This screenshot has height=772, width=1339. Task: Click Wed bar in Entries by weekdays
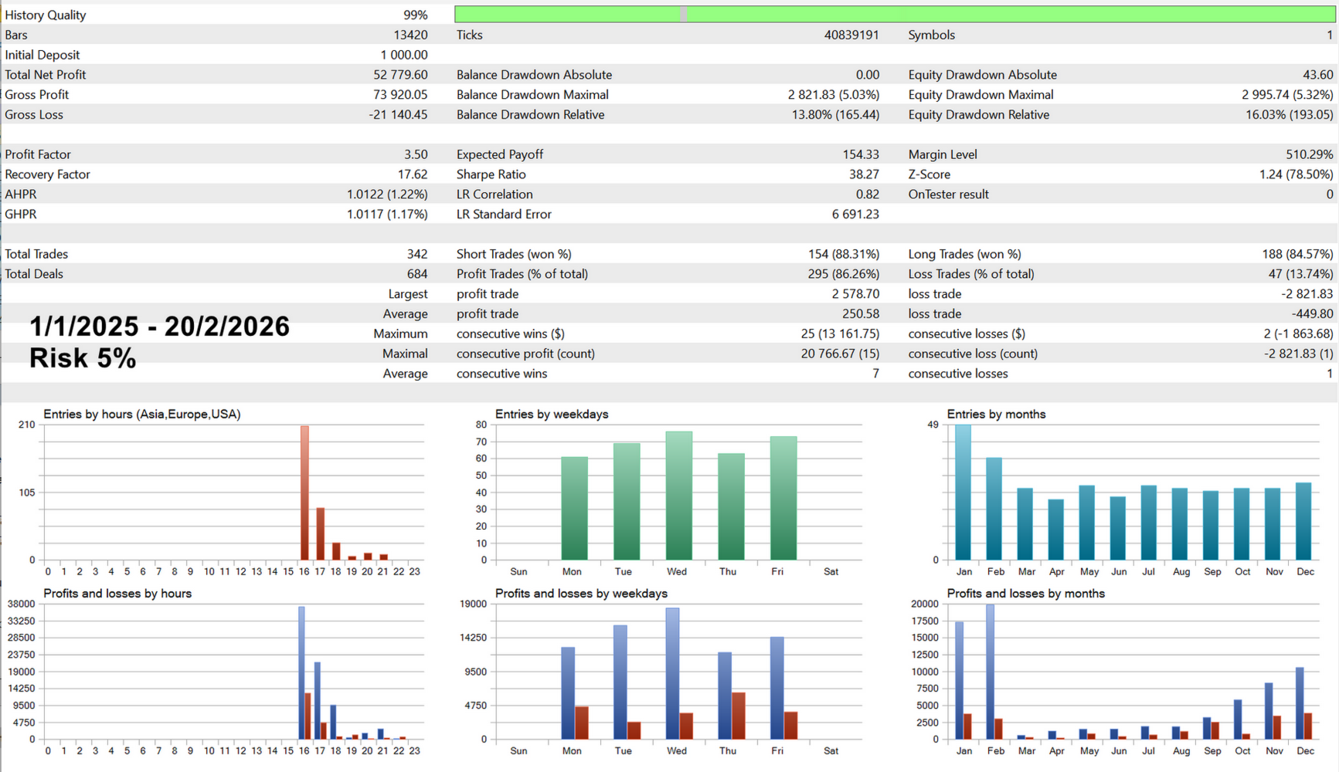[x=679, y=496]
